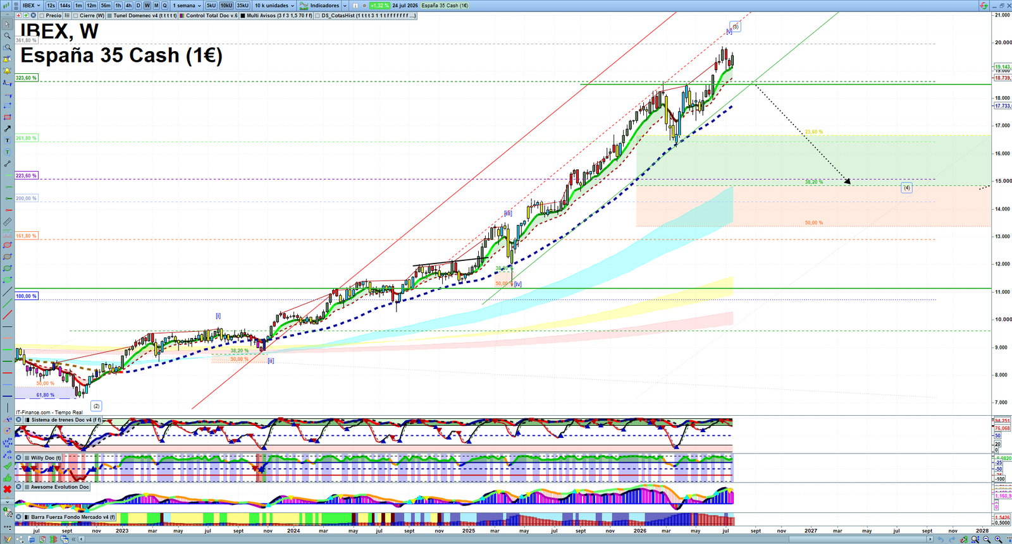Click the 100,00 % Fibonacci level label
This screenshot has width=1012, height=544.
click(27, 296)
